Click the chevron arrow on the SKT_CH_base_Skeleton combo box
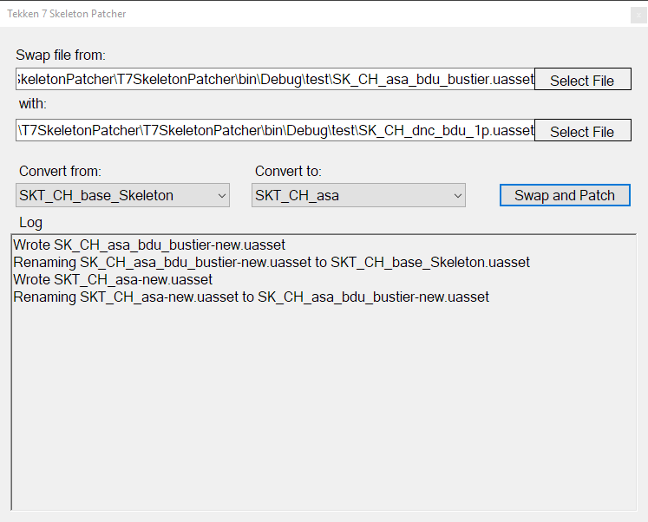This screenshot has width=648, height=522. [x=222, y=196]
